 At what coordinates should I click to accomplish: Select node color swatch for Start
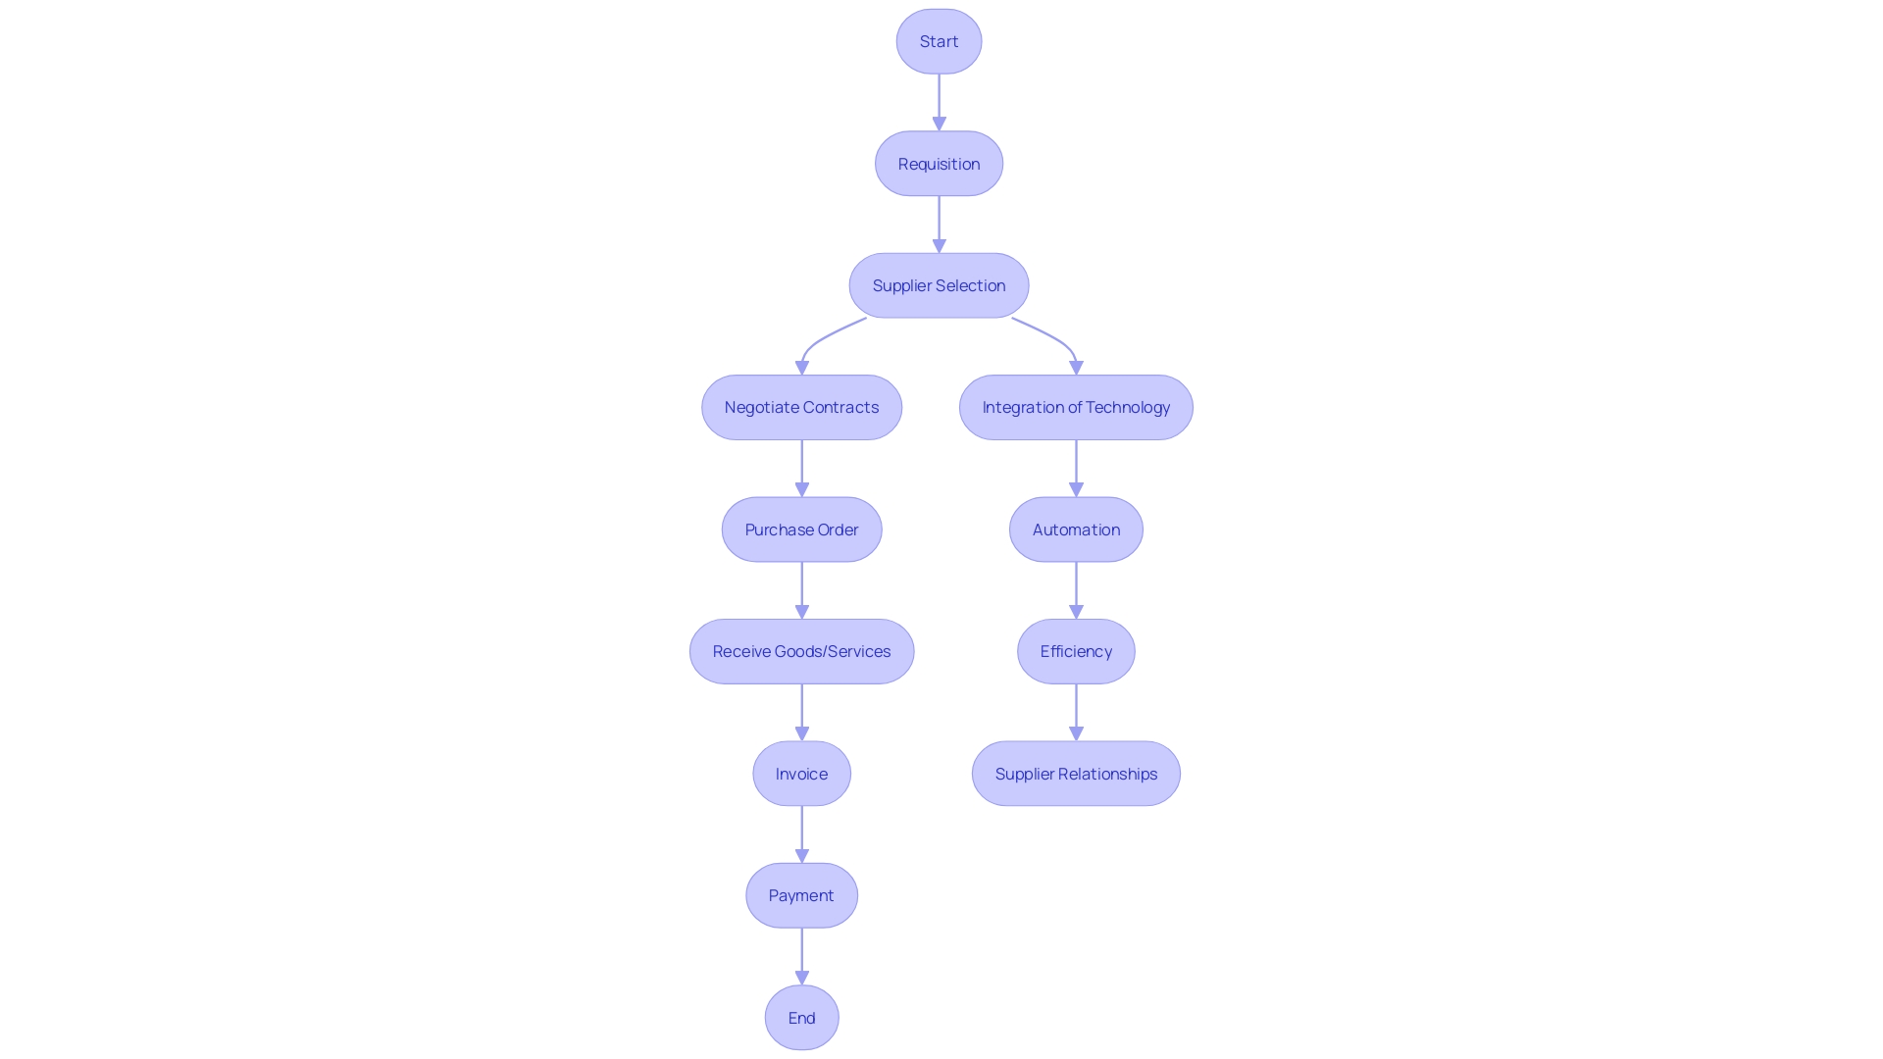(939, 40)
